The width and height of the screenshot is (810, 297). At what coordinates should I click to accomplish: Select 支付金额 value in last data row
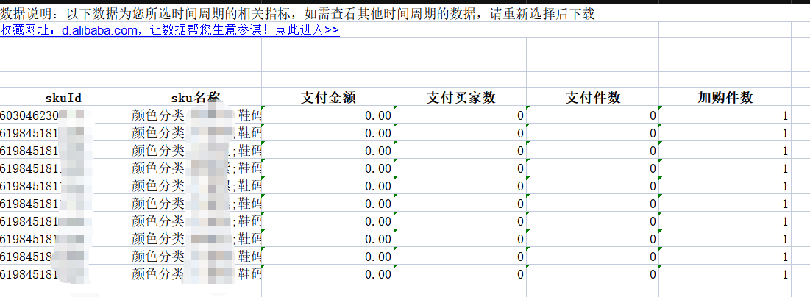(328, 274)
